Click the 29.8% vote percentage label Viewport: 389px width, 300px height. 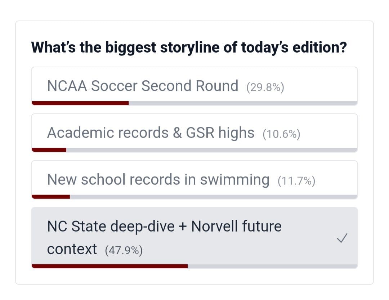(265, 87)
